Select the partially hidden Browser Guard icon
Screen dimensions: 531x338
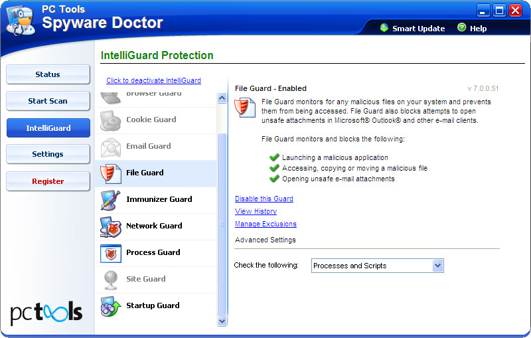click(110, 98)
